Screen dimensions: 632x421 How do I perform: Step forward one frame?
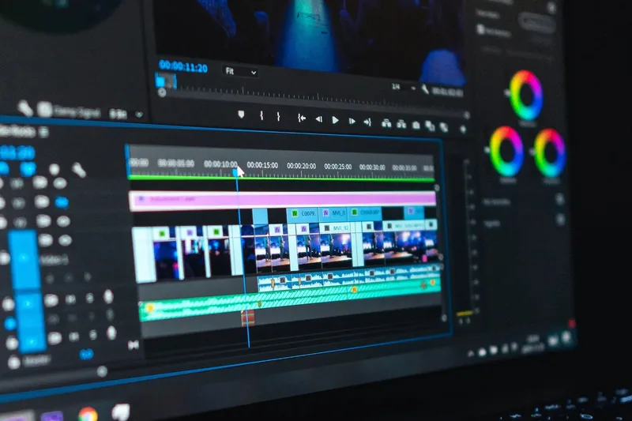click(352, 121)
